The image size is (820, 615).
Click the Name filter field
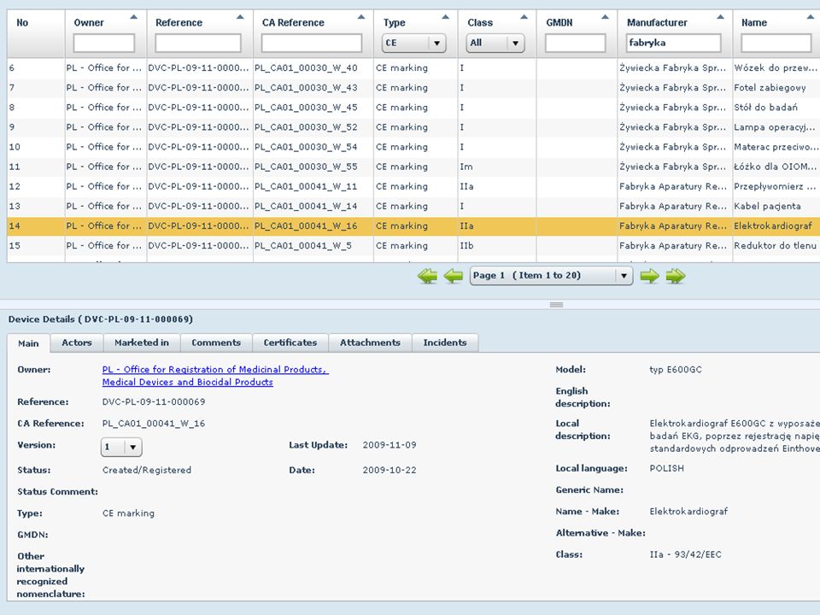click(776, 43)
